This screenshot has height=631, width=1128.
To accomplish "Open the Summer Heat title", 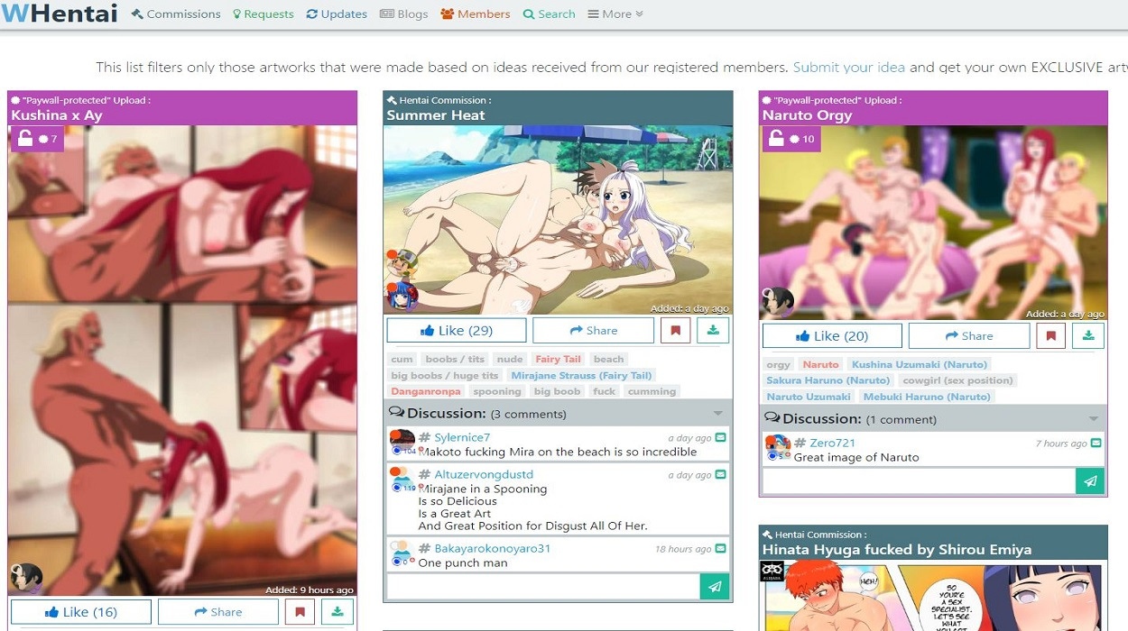I will 436,115.
